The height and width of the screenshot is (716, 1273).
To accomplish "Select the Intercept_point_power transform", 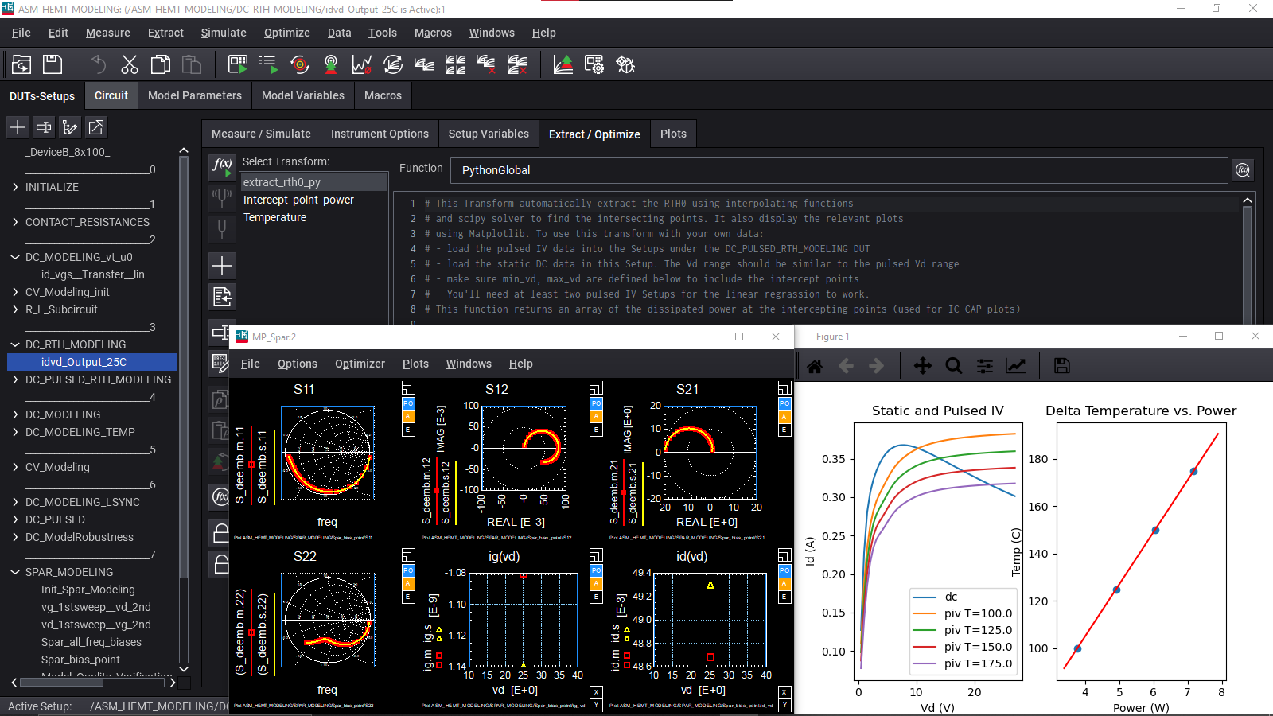I will [x=298, y=200].
